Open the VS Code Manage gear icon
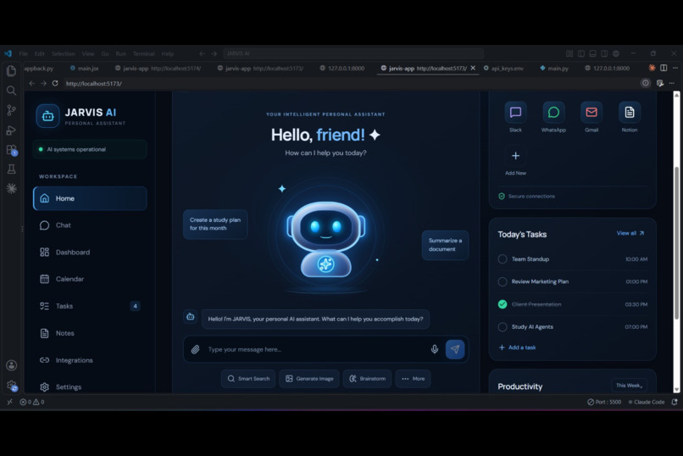683x456 pixels. pos(11,386)
